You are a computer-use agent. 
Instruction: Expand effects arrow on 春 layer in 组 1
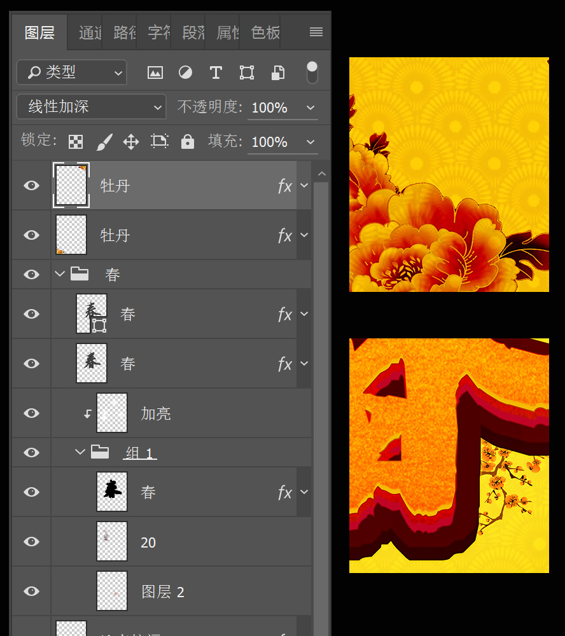point(304,492)
